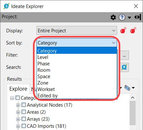Image resolution: width=143 pixels, height=130 pixels.
Task: Click the ellipsis button next to Filter
Action: (x=124, y=55)
